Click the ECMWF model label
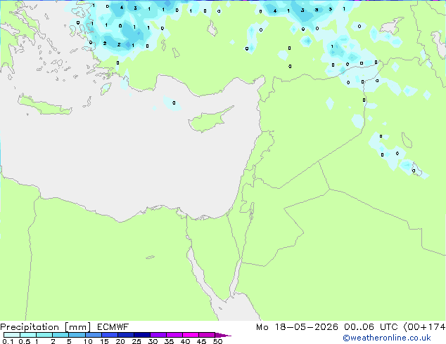The width and height of the screenshot is (446, 344). pos(113,327)
